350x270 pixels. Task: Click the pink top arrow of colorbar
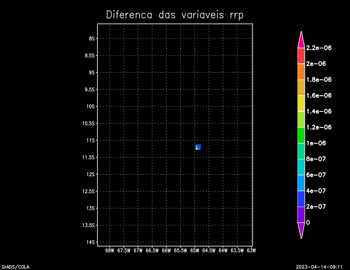coord(301,41)
